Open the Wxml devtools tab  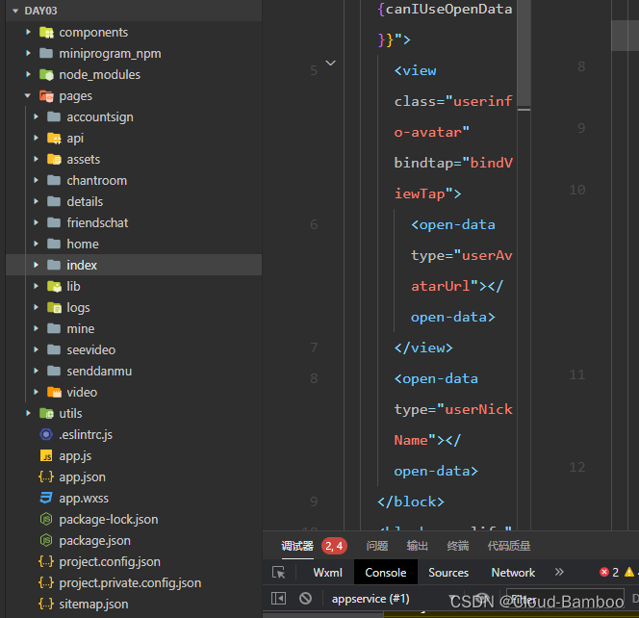(x=327, y=573)
